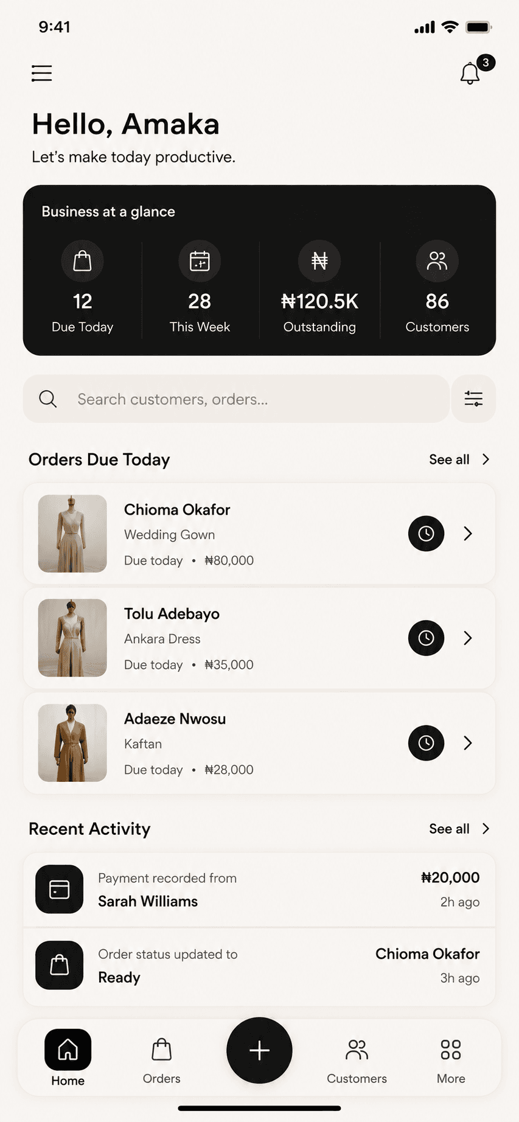Viewport: 519px width, 1122px height.
Task: Open notifications bell with 3 badge
Action: pos(470,73)
